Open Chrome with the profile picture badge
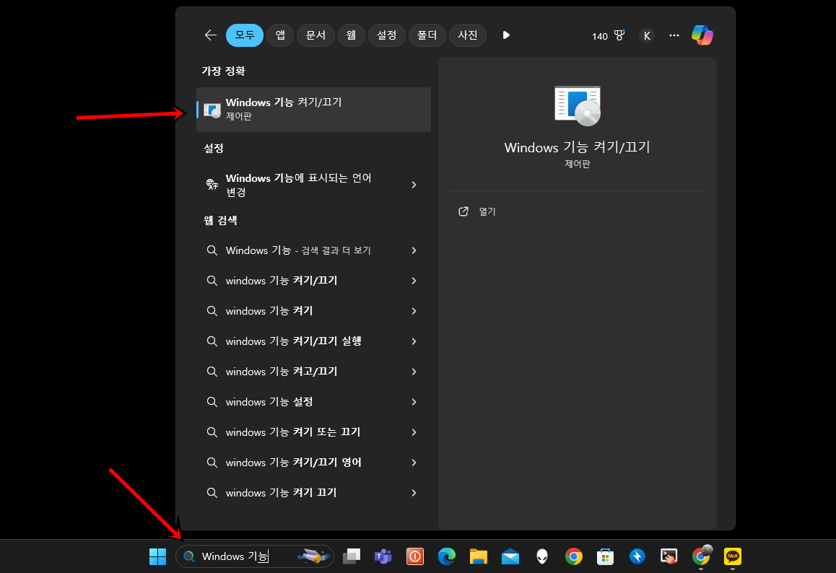Viewport: 836px width, 573px height. 701,556
